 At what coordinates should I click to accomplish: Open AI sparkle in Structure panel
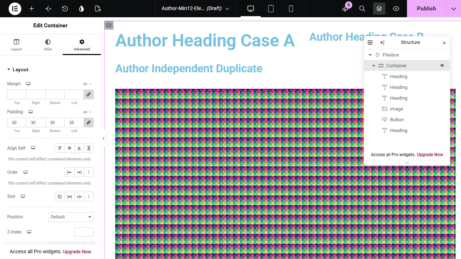(x=382, y=42)
